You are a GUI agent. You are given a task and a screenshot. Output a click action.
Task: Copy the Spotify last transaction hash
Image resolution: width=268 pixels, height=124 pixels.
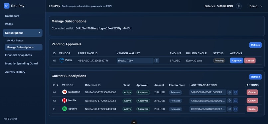(x=229, y=109)
